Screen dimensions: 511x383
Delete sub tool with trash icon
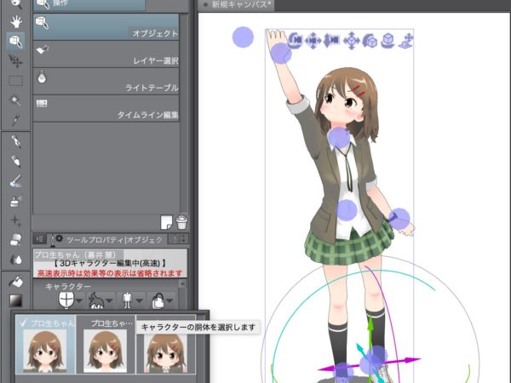point(182,222)
